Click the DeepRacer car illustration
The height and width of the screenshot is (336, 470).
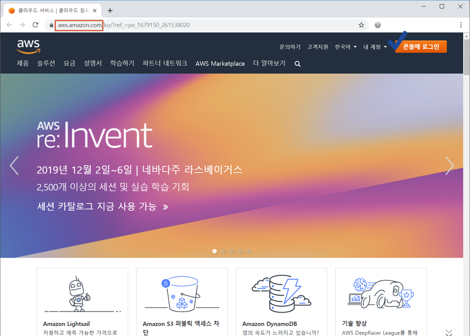coord(380,294)
